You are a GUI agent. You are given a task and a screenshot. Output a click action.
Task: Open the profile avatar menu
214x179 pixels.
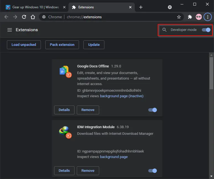[x=199, y=17]
